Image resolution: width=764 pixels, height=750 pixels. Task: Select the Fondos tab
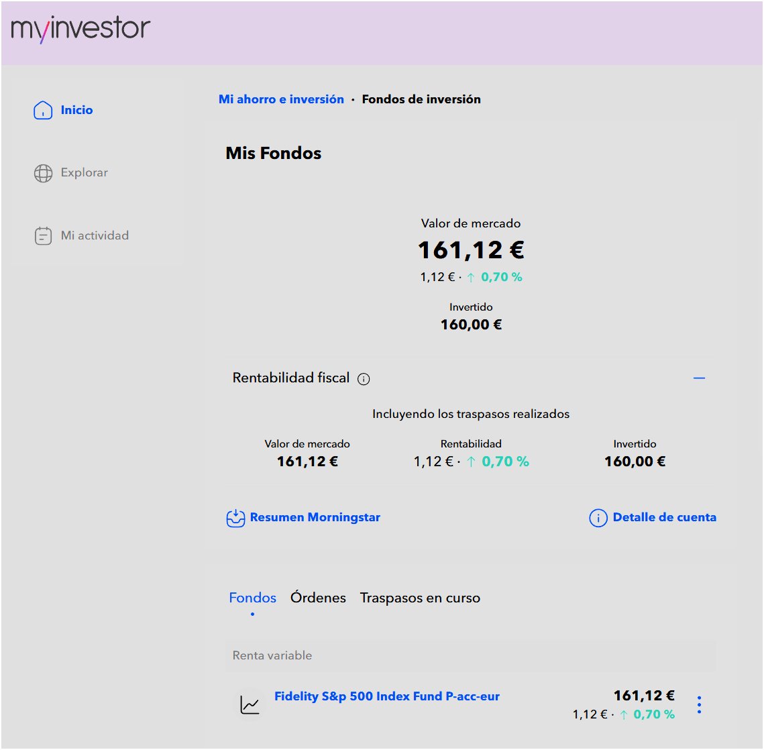[x=252, y=597]
